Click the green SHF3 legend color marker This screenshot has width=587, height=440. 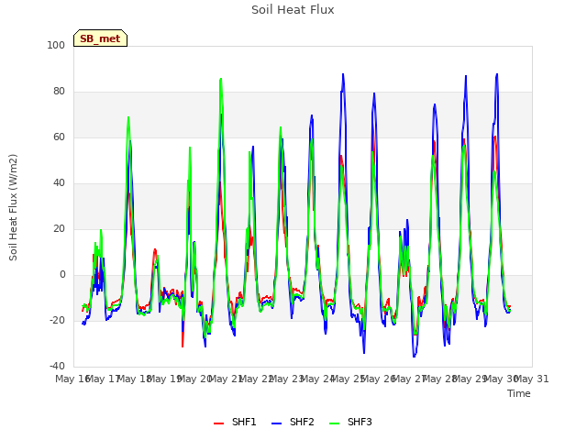(334, 423)
